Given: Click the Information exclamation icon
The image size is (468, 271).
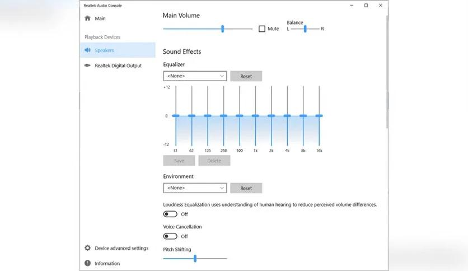Looking at the screenshot, I should 87,263.
